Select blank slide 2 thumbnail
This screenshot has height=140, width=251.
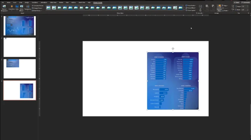pos(20,47)
